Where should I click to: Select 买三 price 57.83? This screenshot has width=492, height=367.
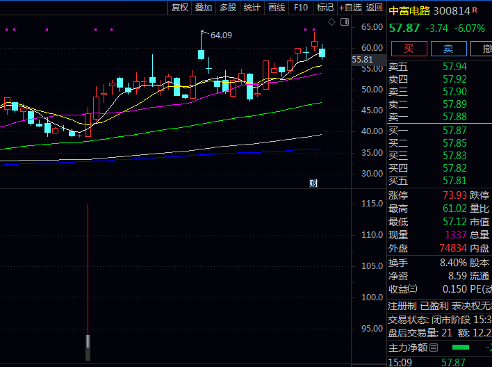pyautogui.click(x=454, y=156)
